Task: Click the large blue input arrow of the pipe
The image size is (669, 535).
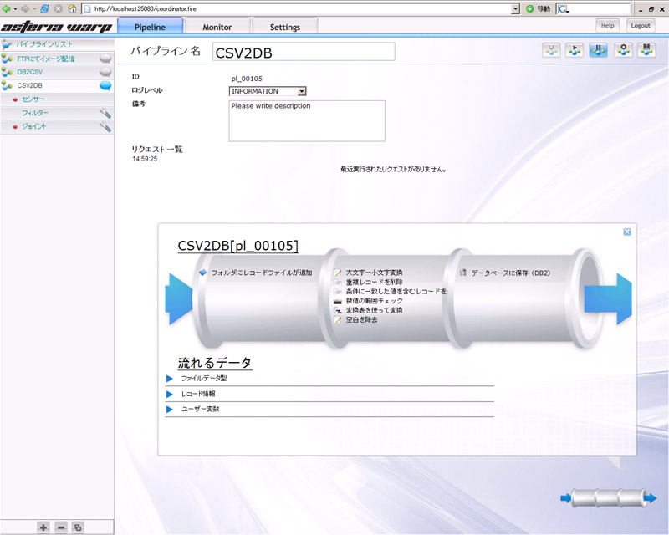Action: pyautogui.click(x=179, y=298)
